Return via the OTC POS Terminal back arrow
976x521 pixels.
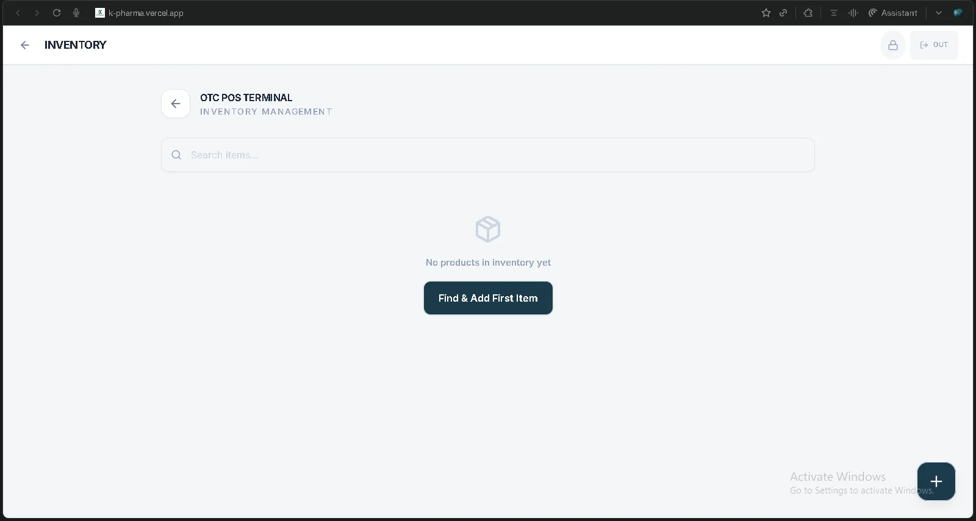tap(176, 104)
